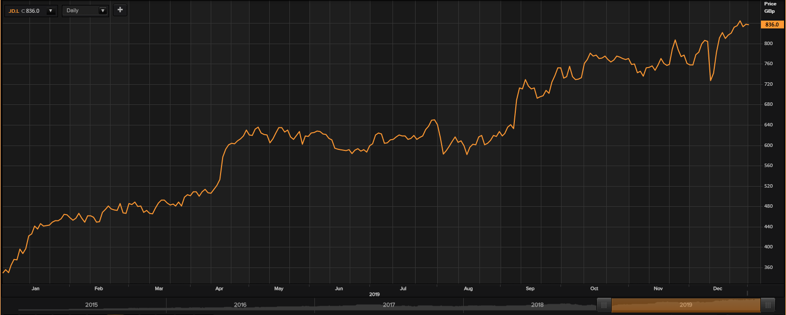
Task: Click the 720 price axis value
Action: 768,84
